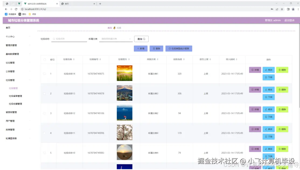Open the saved passwords key icon
The width and height of the screenshot is (300, 170).
coord(272,9)
